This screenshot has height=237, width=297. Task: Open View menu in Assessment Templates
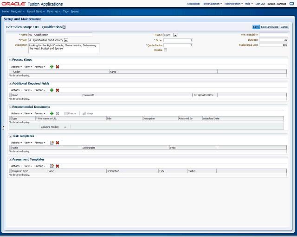point(28,166)
